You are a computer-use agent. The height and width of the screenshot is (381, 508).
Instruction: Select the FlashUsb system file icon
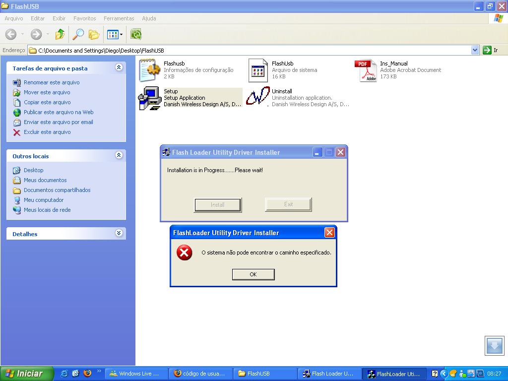[x=258, y=70]
